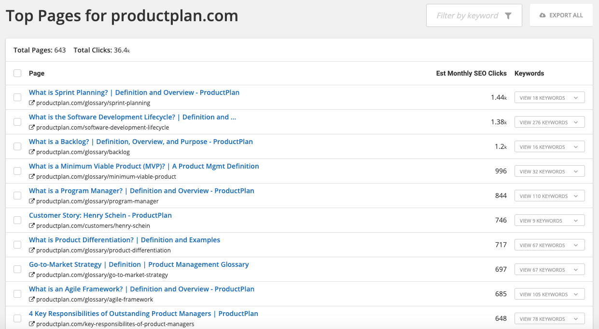Click the Filter by keyword input field
599x329 pixels.
click(474, 15)
